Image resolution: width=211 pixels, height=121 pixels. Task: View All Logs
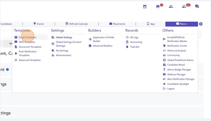click(134, 37)
